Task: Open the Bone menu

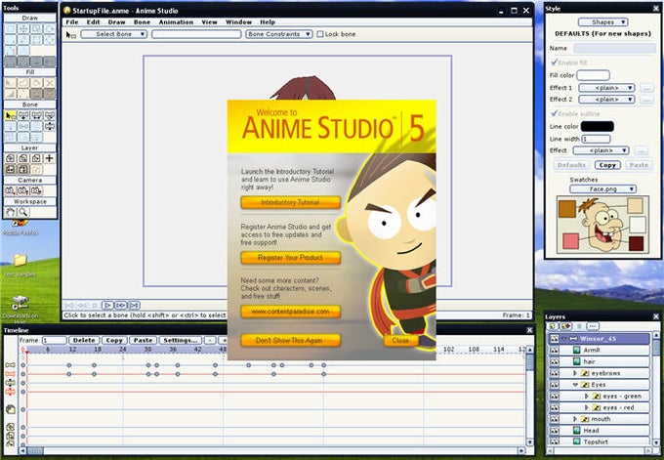Action: (142, 22)
